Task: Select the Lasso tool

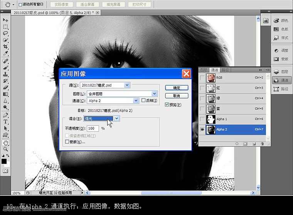Action: [x=5, y=33]
